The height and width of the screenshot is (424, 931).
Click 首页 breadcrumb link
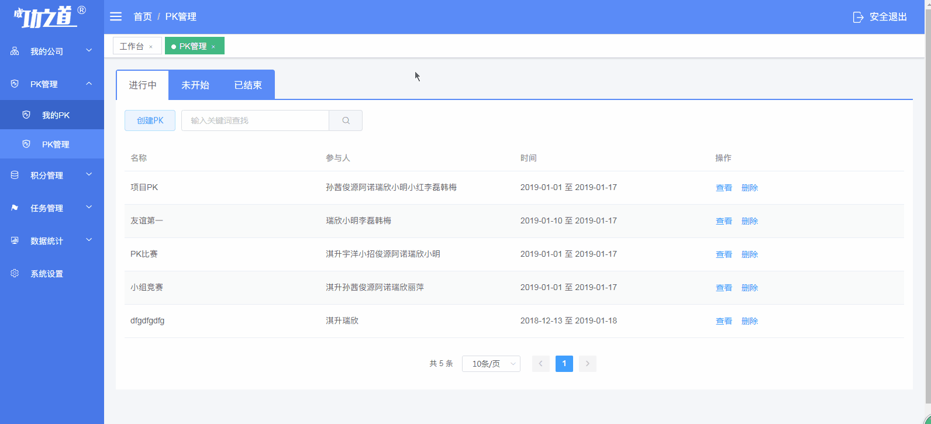coord(143,17)
